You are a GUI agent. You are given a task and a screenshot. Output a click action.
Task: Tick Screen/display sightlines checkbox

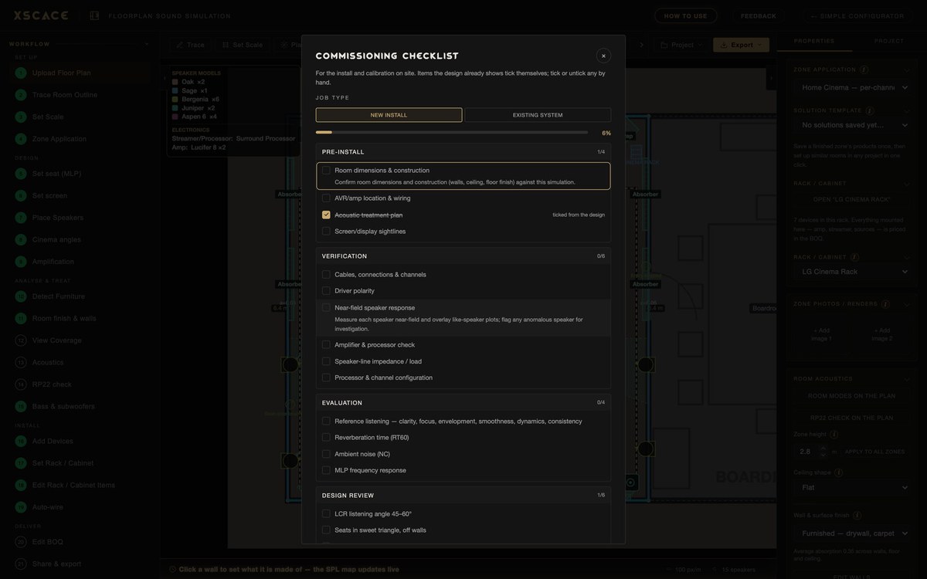(x=326, y=232)
